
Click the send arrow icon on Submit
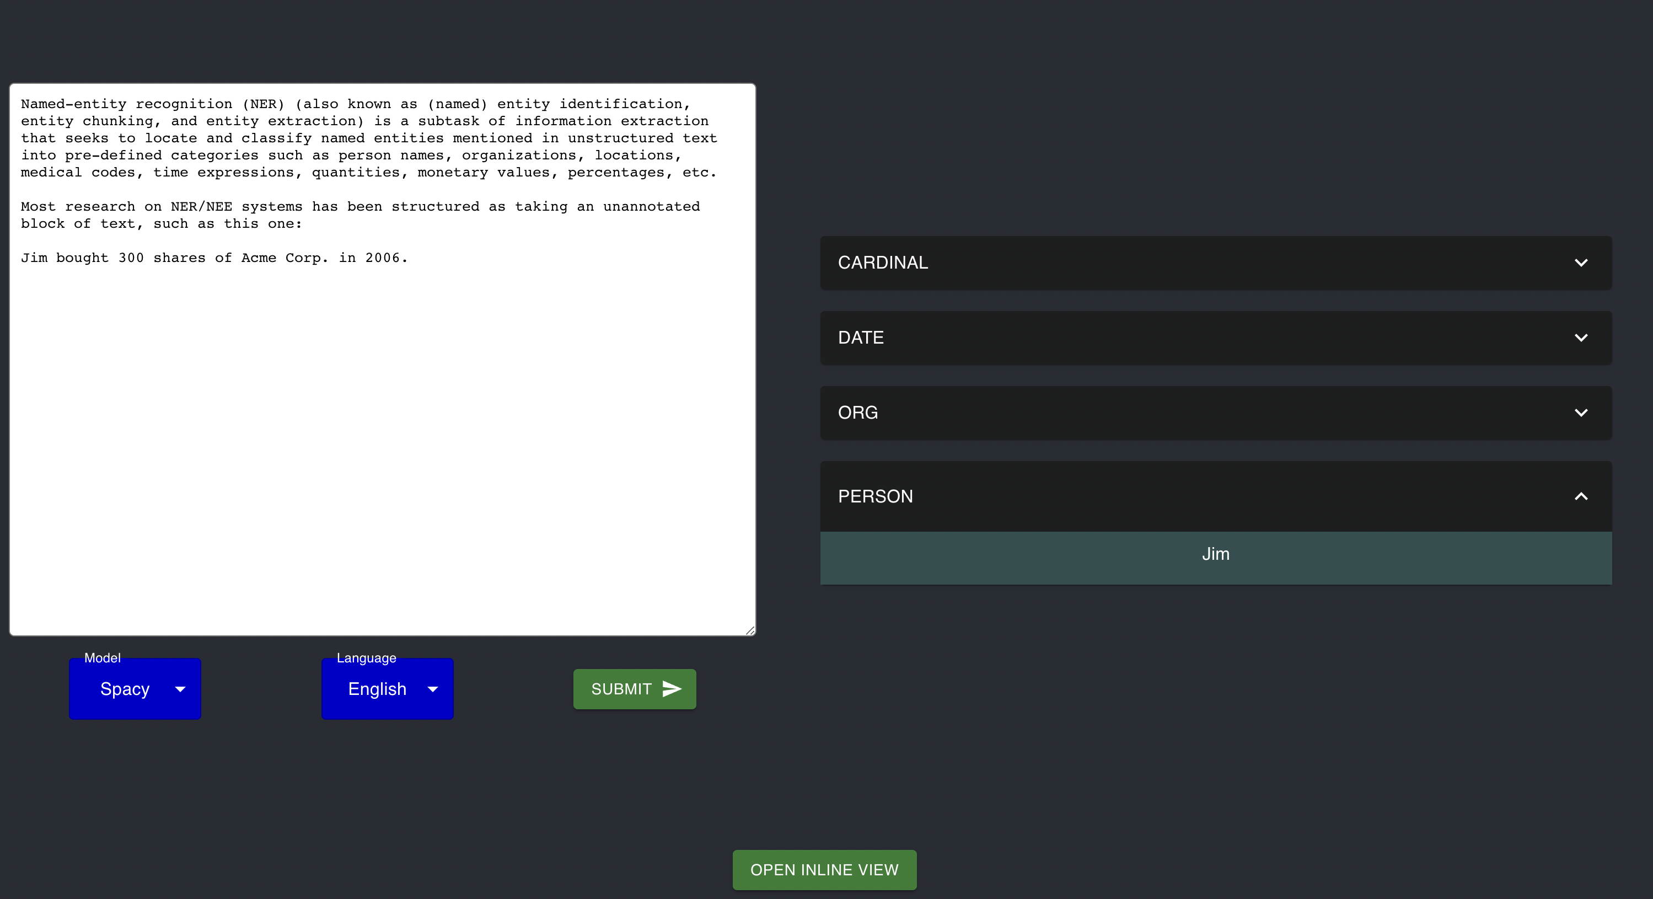pos(671,688)
